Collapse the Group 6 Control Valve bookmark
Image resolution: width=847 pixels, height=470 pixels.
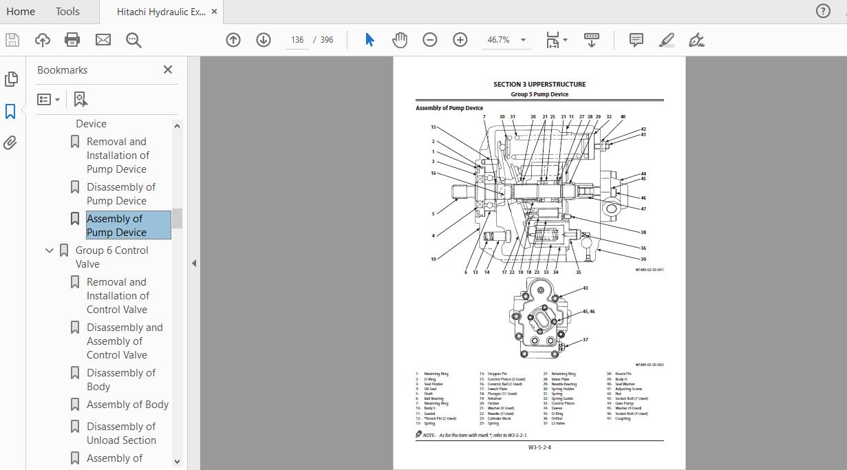[x=49, y=250]
